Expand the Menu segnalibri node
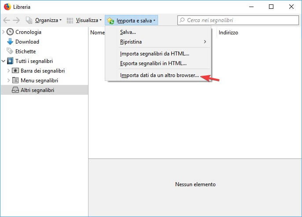This screenshot has width=302, height=217. pyautogui.click(x=8, y=80)
